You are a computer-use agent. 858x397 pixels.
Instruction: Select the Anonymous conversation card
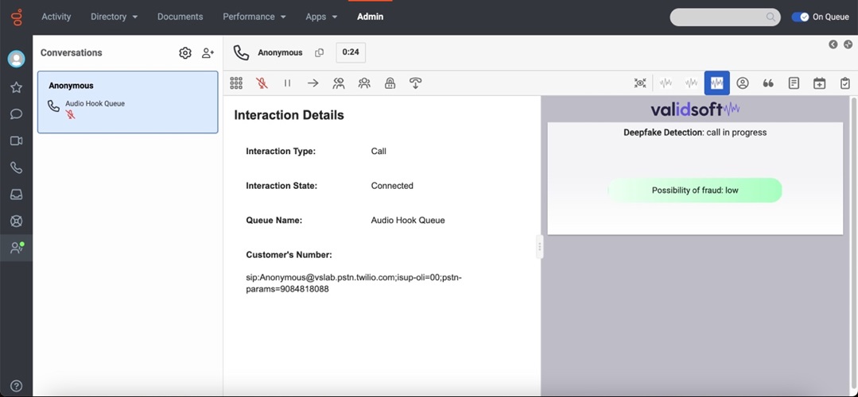click(x=127, y=102)
